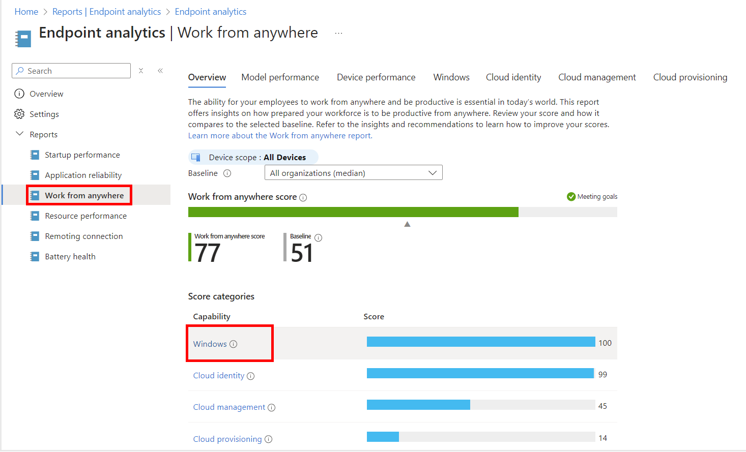The height and width of the screenshot is (452, 746).
Task: Click the green Work from anywhere score bar
Action: point(353,212)
